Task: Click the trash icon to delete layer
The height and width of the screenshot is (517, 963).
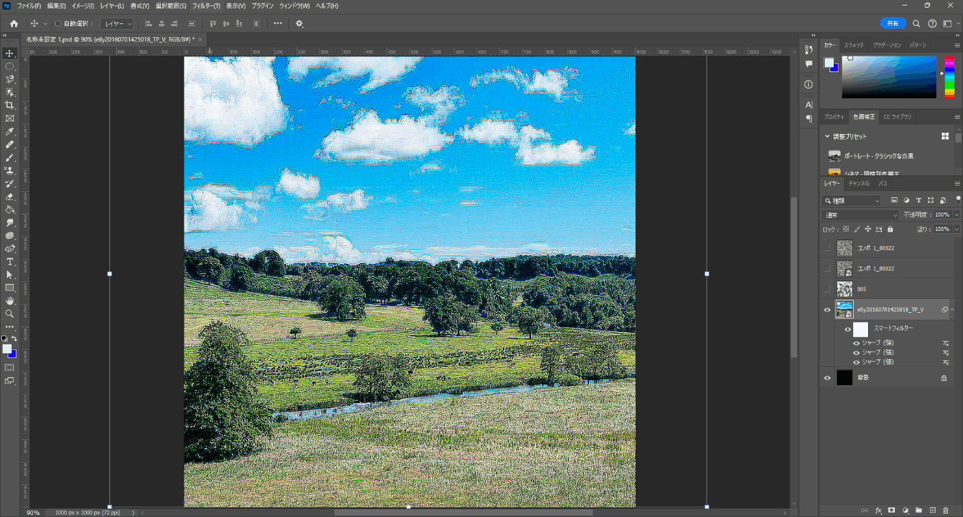Action: click(x=946, y=510)
